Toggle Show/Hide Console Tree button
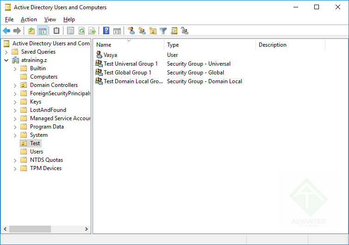The width and height of the screenshot is (349, 245). click(42, 31)
